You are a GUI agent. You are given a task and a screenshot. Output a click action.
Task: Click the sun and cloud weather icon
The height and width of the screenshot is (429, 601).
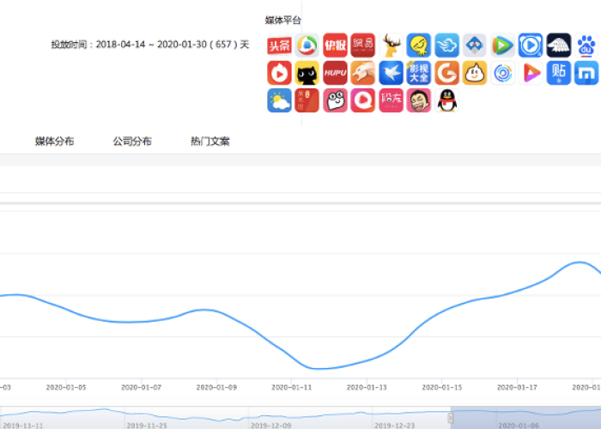(279, 100)
